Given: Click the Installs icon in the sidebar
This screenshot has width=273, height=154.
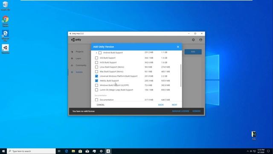Looking at the screenshot, I should pos(72,72).
